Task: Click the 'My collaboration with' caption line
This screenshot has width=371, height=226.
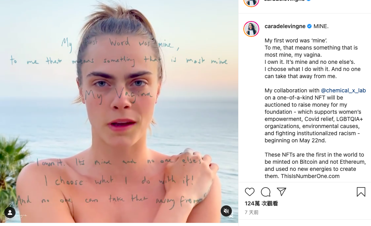Action: pos(292,90)
